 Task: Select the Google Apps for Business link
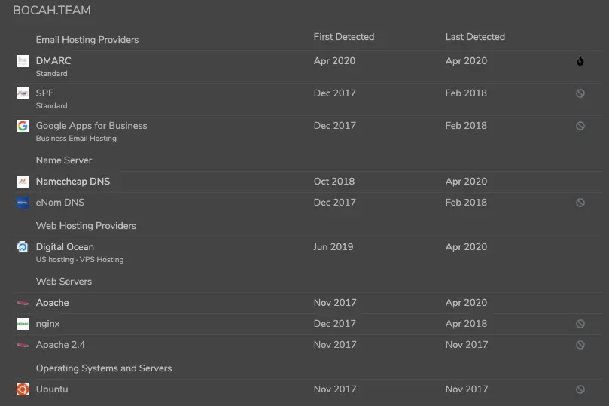(91, 126)
